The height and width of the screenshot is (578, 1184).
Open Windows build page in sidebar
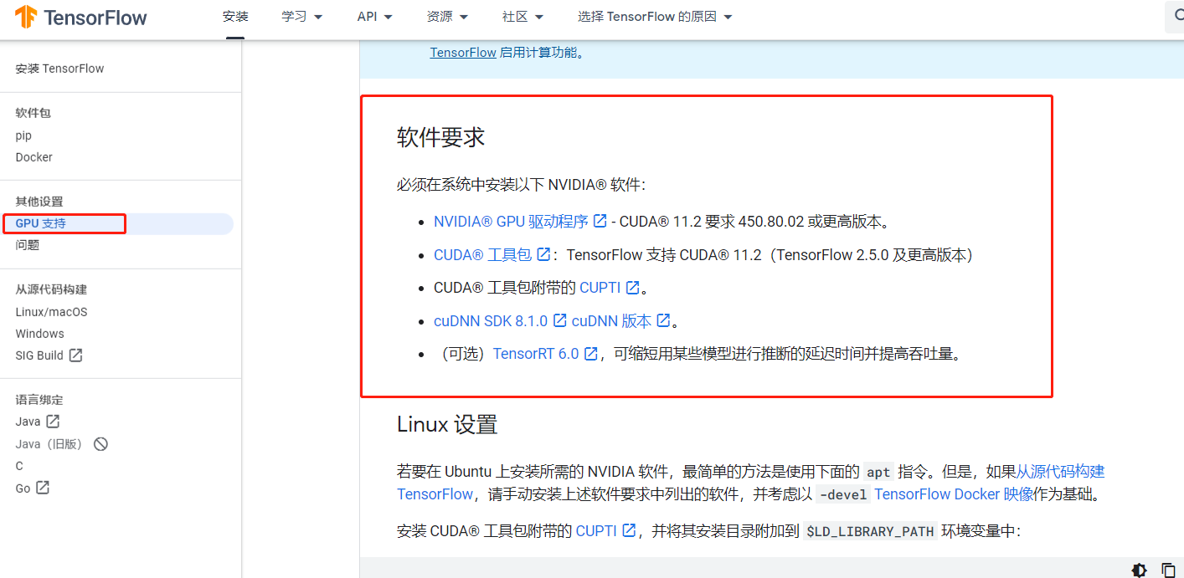click(x=39, y=334)
